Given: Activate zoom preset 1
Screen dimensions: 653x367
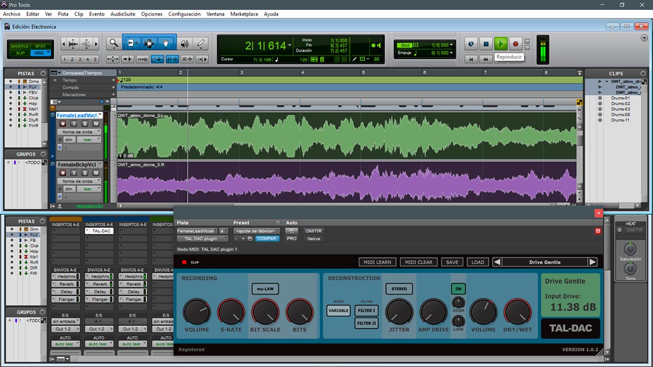Looking at the screenshot, I should tap(65, 59).
